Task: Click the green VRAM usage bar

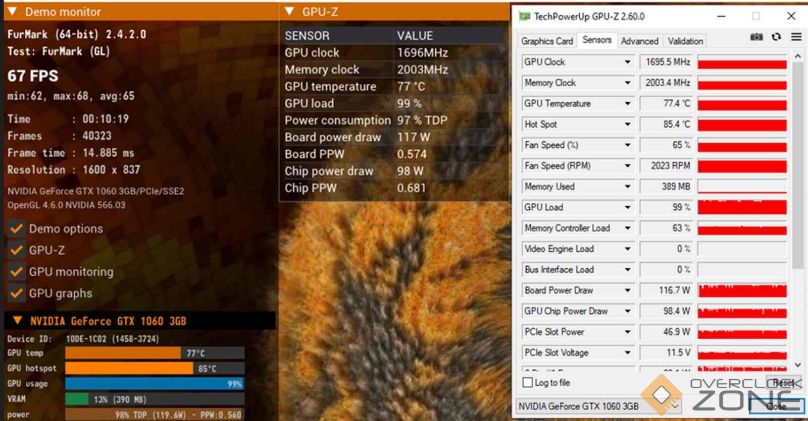Action: (77, 399)
